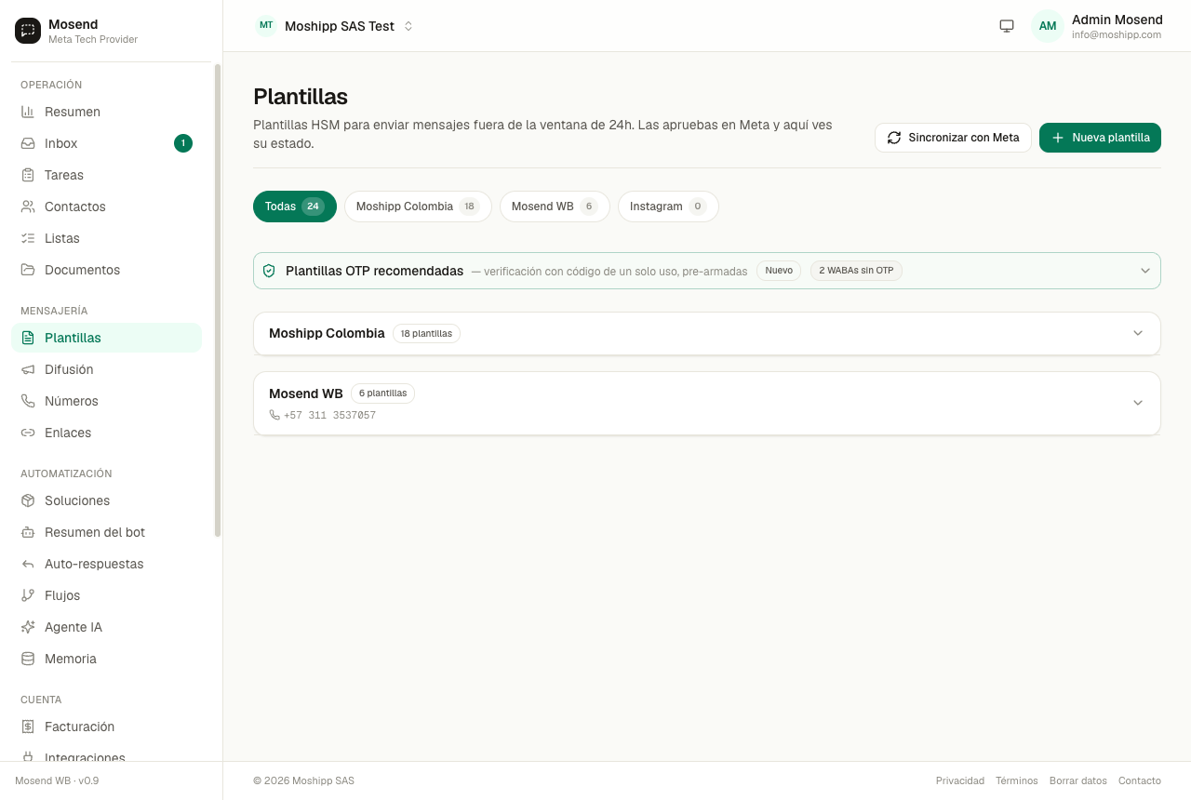Screen dimensions: 1191x800
Task: Click the Tareas clipboard icon
Action: pyautogui.click(x=28, y=175)
